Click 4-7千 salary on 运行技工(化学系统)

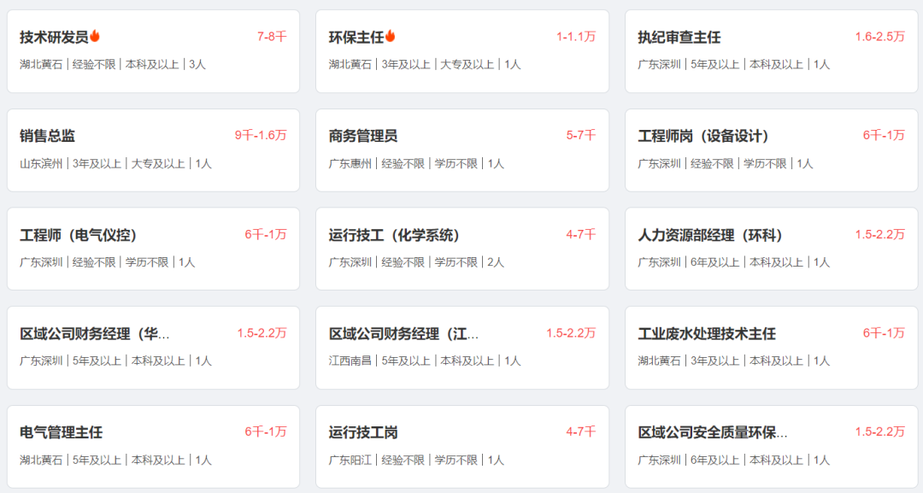pyautogui.click(x=581, y=234)
